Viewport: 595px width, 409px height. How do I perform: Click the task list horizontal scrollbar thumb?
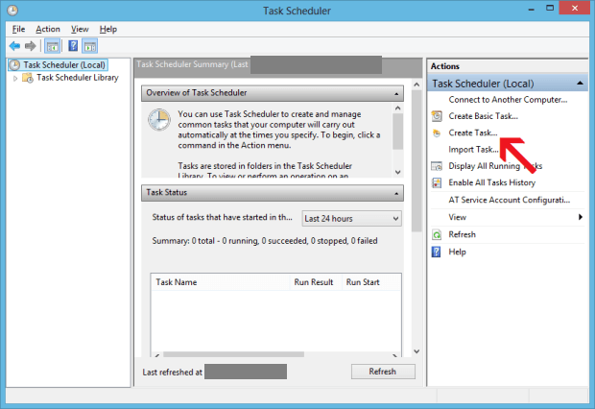[x=234, y=354]
